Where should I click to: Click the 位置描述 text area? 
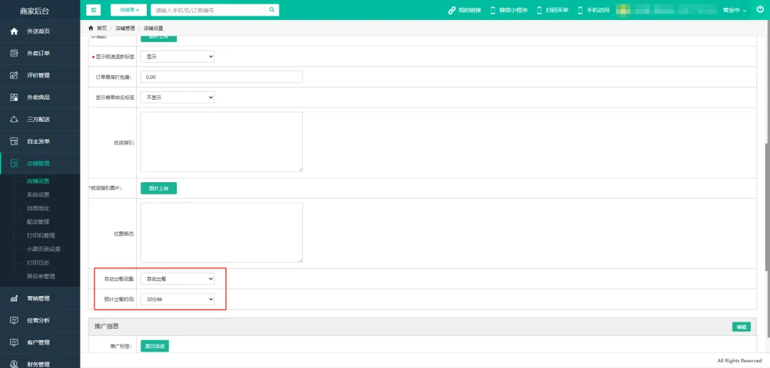222,233
